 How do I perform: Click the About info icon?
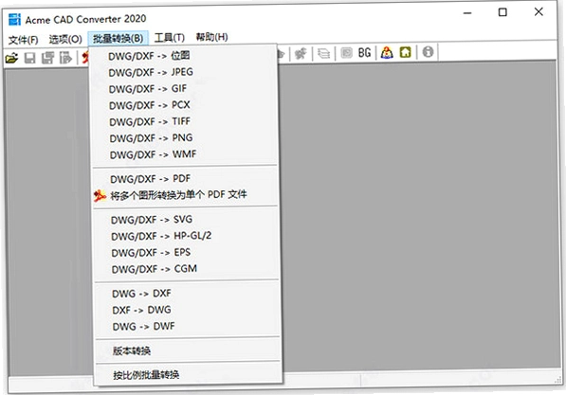[x=428, y=52]
